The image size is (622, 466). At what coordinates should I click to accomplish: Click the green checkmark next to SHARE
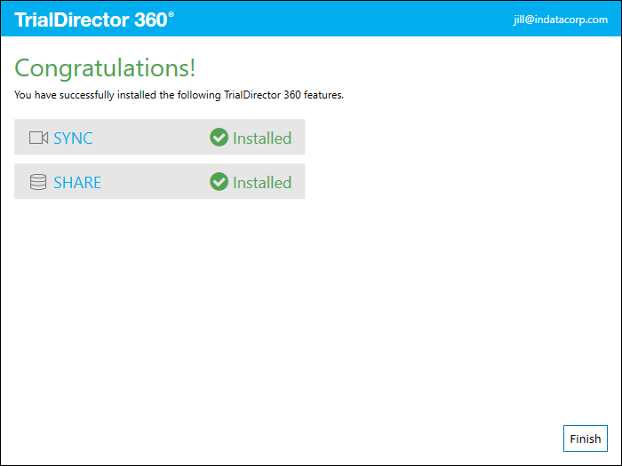click(x=219, y=182)
